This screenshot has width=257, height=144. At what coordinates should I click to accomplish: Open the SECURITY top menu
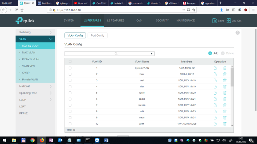162,20
